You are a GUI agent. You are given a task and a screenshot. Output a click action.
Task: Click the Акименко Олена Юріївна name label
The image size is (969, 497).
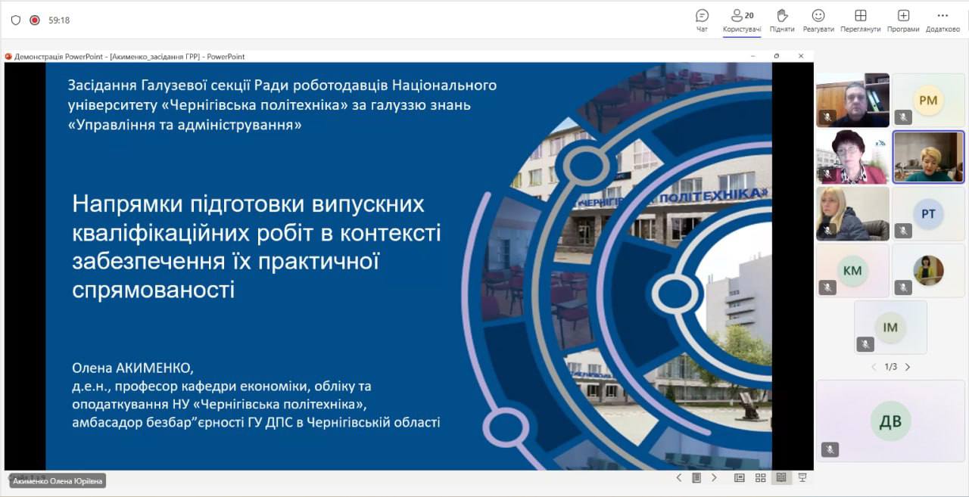click(57, 480)
